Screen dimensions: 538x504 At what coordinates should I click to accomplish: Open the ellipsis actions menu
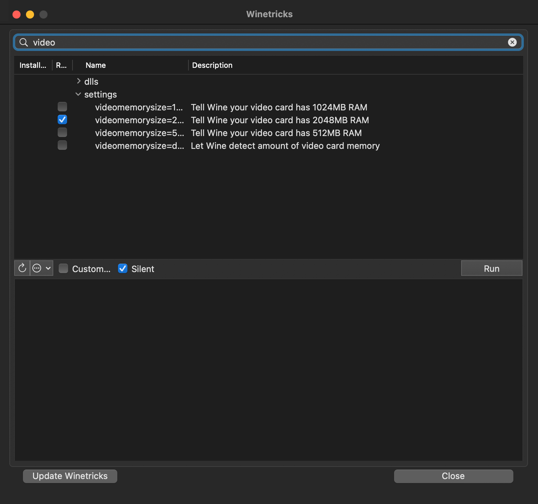click(x=42, y=268)
